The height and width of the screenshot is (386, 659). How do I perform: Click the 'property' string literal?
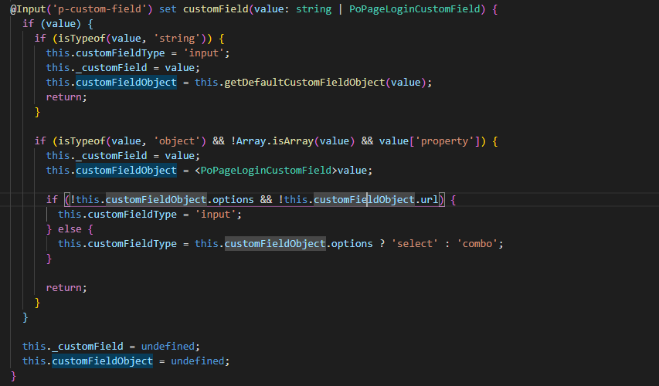pyautogui.click(x=445, y=141)
